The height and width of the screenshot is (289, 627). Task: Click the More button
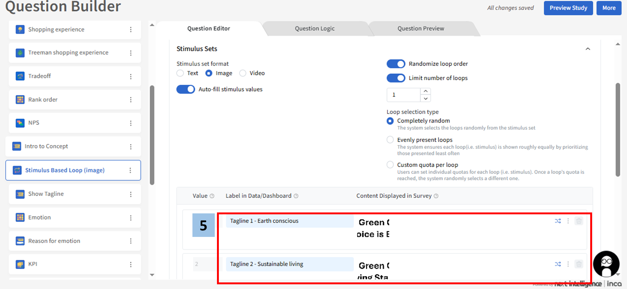pyautogui.click(x=609, y=8)
